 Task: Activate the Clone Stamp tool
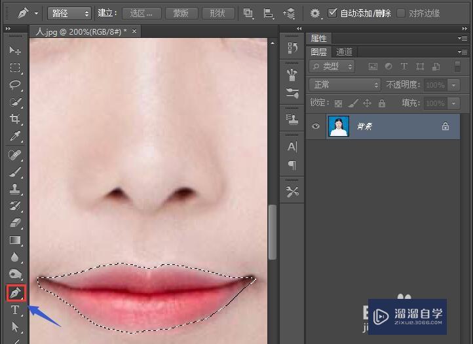[15, 188]
